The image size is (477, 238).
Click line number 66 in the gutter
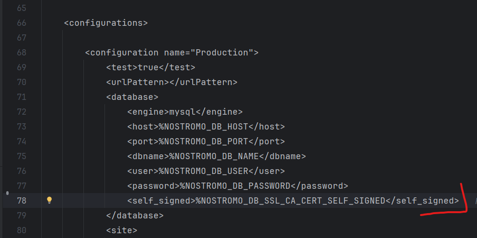click(x=21, y=23)
